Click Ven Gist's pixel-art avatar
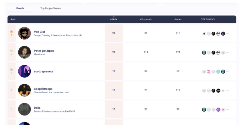Viewport: 243px width, 130px height. coord(25,33)
